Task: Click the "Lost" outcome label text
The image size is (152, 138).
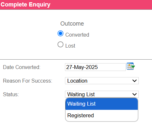Action: coord(70,46)
